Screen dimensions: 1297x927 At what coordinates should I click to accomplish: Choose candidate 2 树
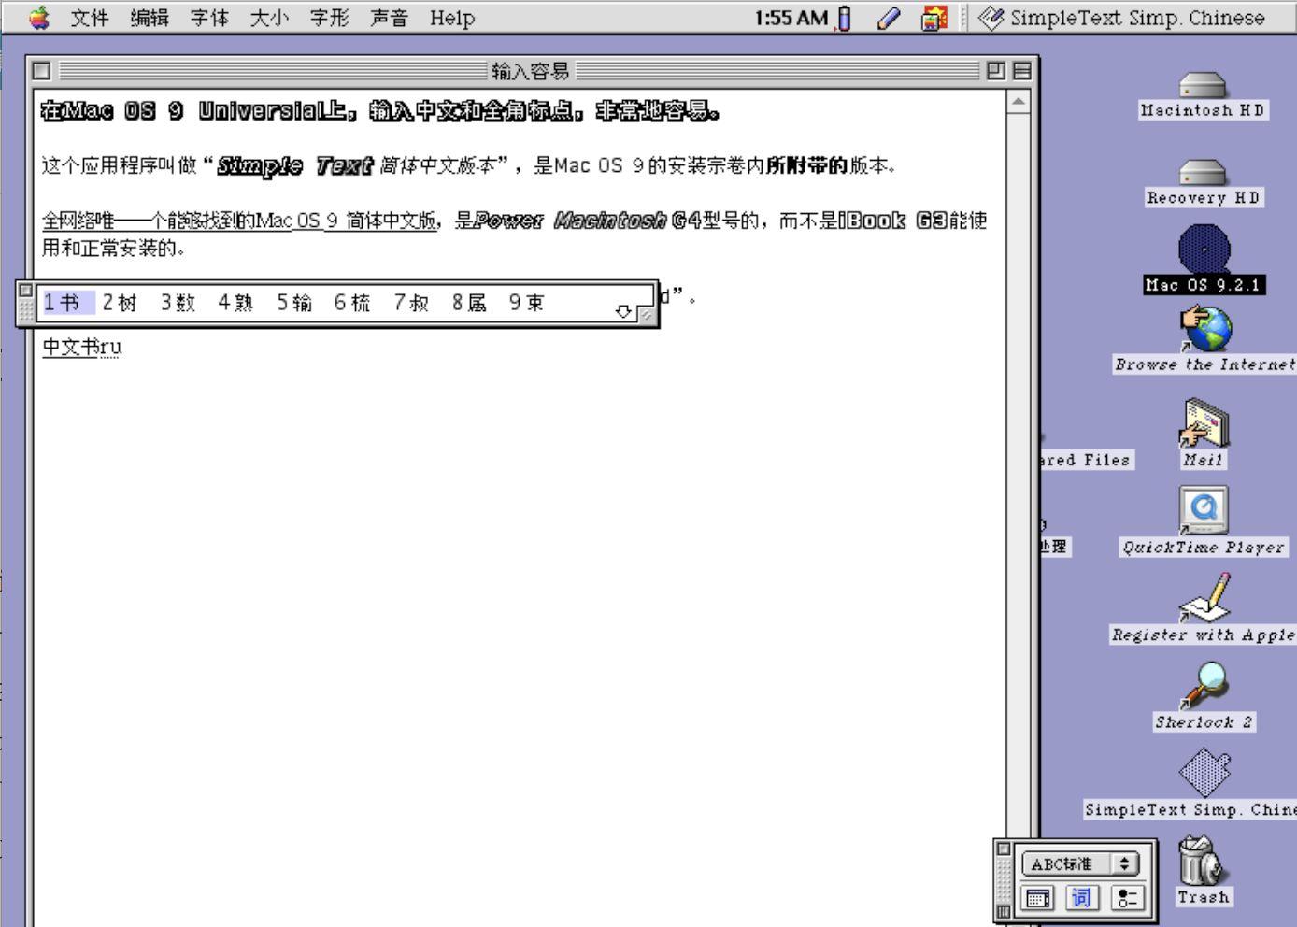pos(120,303)
